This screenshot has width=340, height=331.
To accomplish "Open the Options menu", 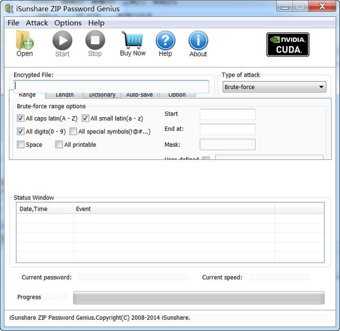I will coord(68,23).
